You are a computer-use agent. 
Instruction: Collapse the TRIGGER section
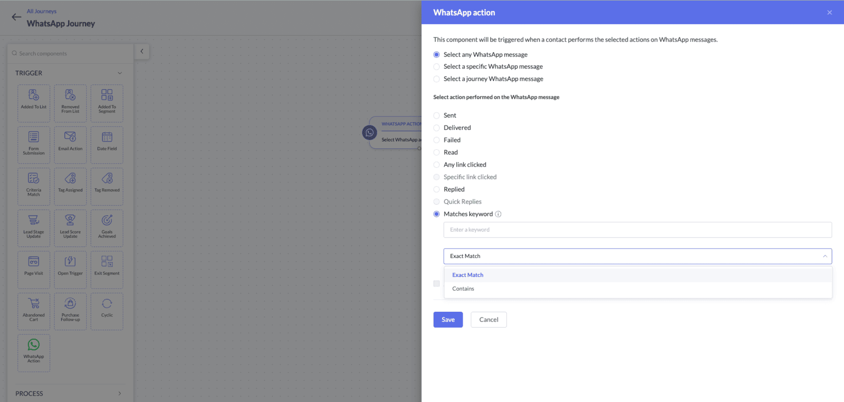tap(120, 73)
